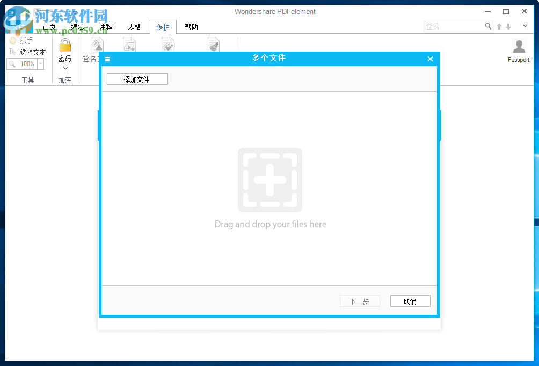The width and height of the screenshot is (539, 366).
Task: Click the 下一步 next step button
Action: coord(360,301)
